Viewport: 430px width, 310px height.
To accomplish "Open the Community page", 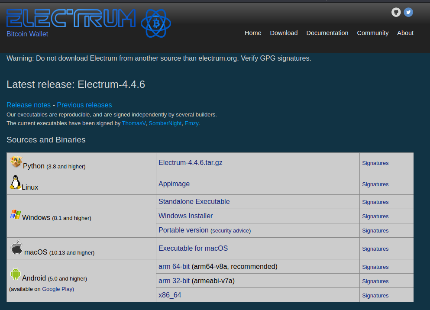I will click(372, 33).
